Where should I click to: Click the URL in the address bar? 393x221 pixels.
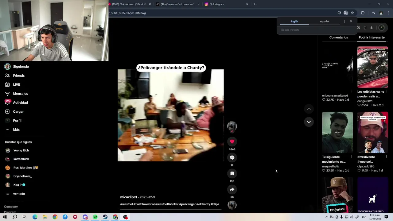click(x=127, y=13)
